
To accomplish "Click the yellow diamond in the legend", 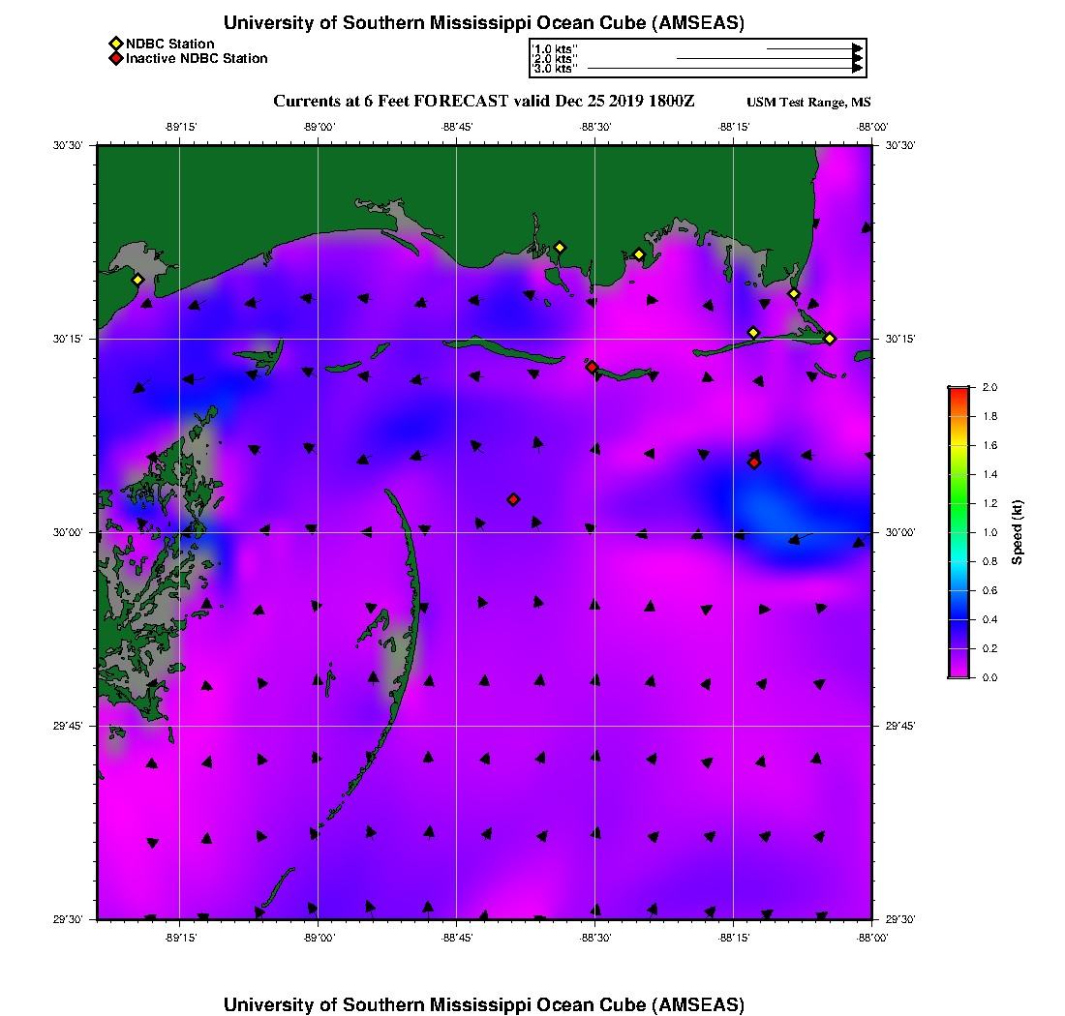I will coord(115,45).
